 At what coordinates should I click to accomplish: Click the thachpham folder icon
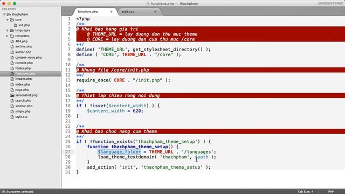[9, 15]
